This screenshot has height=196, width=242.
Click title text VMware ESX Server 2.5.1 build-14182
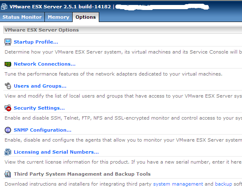point(60,7)
